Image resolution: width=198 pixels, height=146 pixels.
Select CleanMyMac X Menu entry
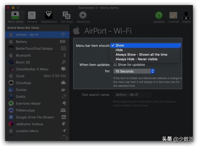(x=37, y=69)
